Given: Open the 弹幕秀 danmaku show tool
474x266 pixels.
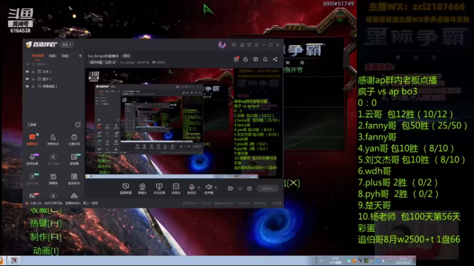Looking at the screenshot, I should pyautogui.click(x=53, y=179).
